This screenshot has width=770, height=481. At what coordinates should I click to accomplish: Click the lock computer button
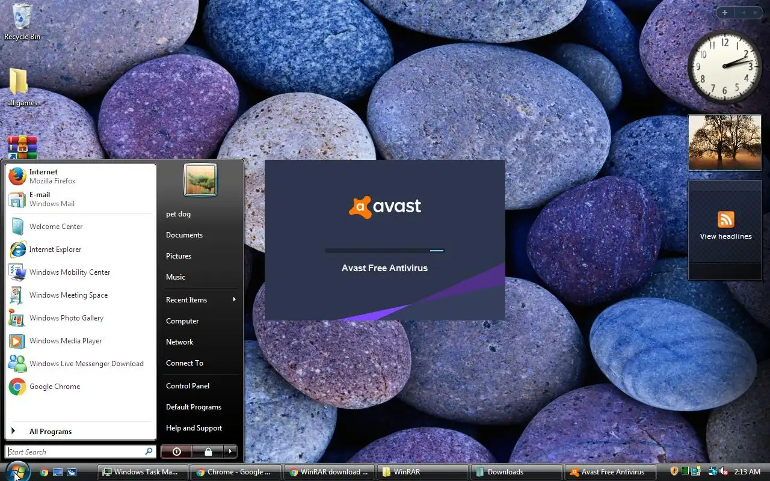click(208, 451)
